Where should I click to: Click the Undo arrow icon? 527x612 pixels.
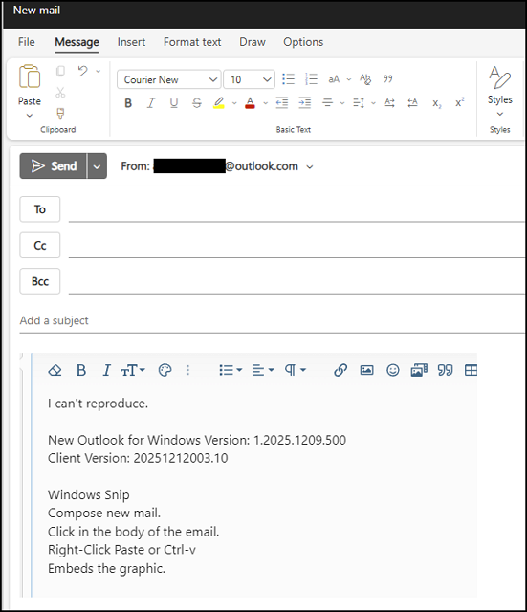tap(83, 71)
